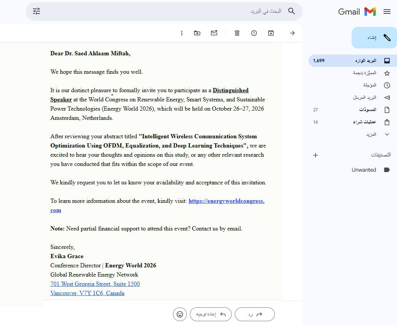Image resolution: width=397 pixels, height=325 pixels.
Task: Toggle the main menu hamburger icon
Action: (x=387, y=12)
